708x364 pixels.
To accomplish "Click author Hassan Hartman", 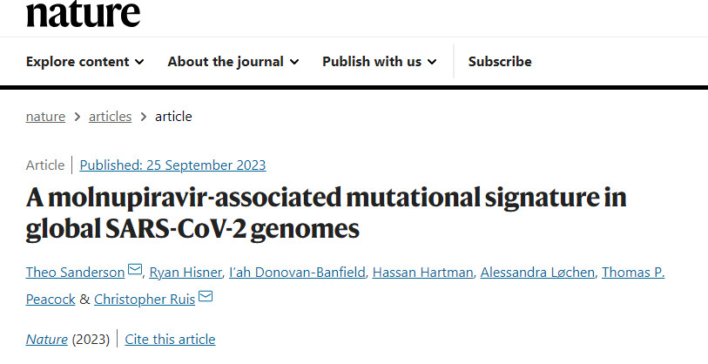I will coord(420,273).
